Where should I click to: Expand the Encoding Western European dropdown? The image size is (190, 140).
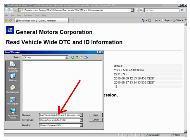(x=82, y=125)
